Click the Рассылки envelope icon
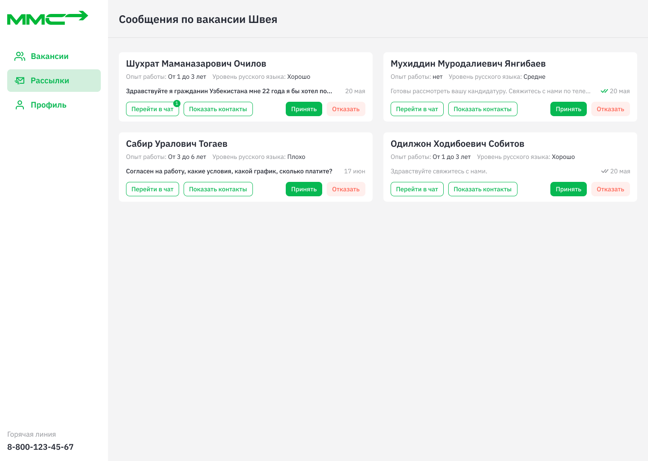The width and height of the screenshot is (648, 461). click(x=20, y=81)
